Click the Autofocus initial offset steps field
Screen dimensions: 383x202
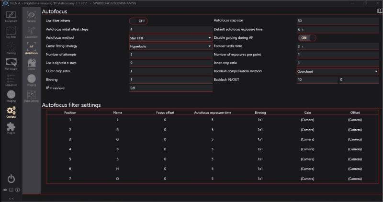pos(170,29)
